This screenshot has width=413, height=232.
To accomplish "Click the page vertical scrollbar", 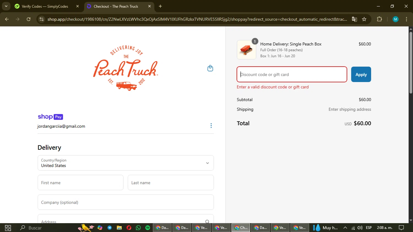I will pos(411,63).
